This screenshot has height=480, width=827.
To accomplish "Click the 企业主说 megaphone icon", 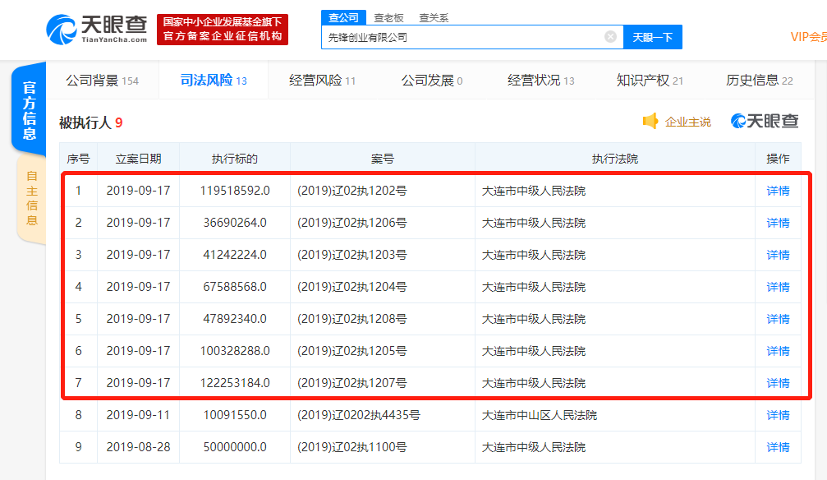I will click(x=651, y=120).
